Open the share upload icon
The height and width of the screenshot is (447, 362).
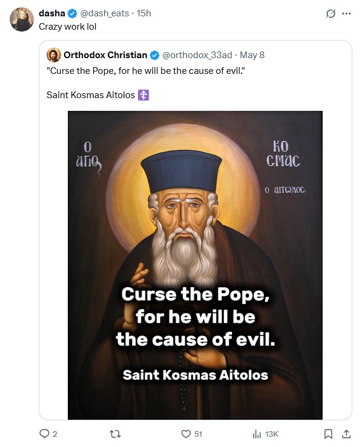(x=346, y=434)
